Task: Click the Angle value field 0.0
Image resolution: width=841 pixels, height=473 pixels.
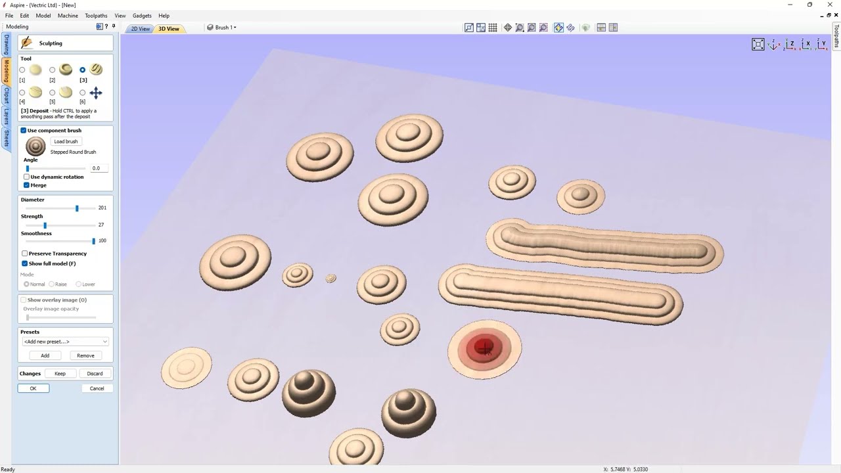Action: [x=99, y=168]
